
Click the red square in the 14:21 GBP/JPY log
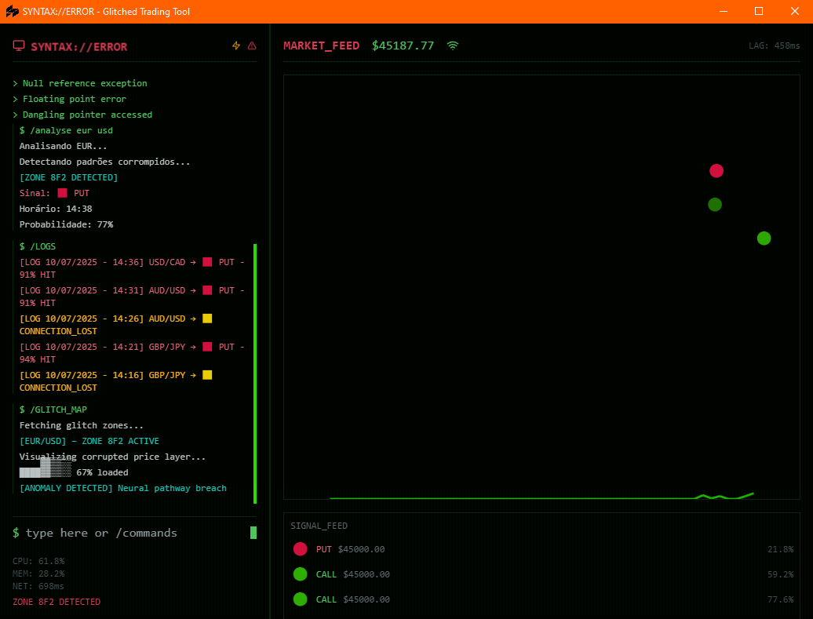click(x=207, y=346)
